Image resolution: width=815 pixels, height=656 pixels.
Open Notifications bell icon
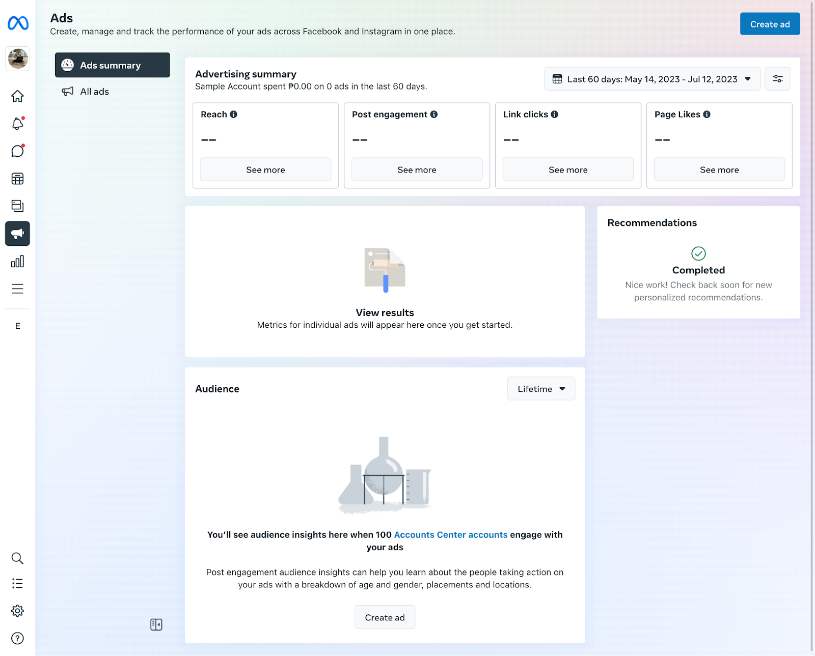coord(17,124)
